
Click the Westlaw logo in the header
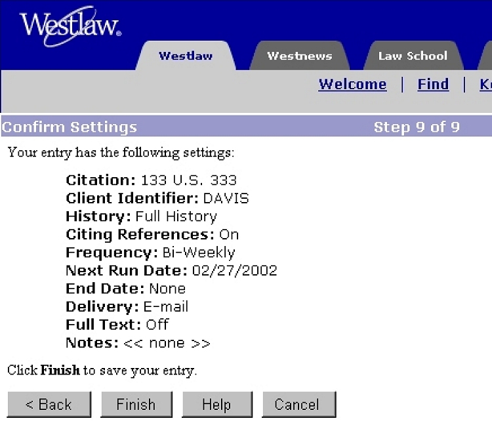pyautogui.click(x=70, y=27)
